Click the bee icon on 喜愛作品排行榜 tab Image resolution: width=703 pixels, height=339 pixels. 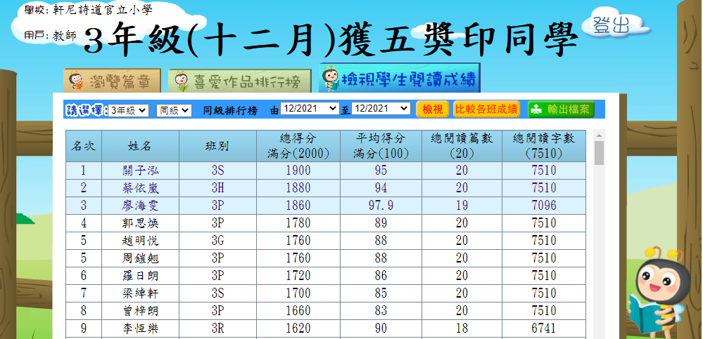point(181,81)
